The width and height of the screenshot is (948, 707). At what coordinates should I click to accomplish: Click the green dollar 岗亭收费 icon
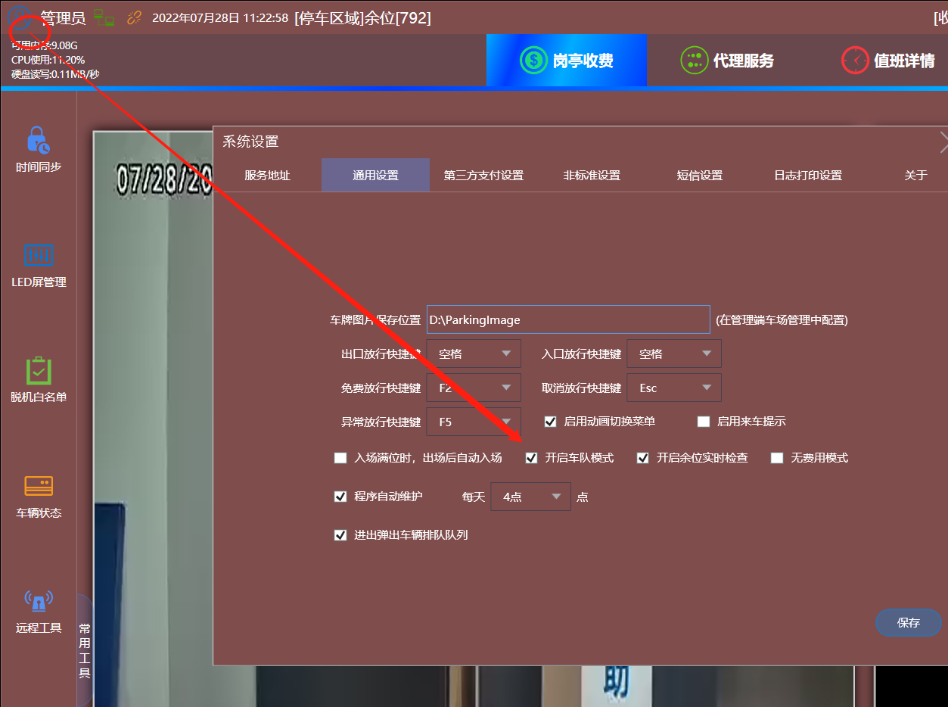(533, 61)
